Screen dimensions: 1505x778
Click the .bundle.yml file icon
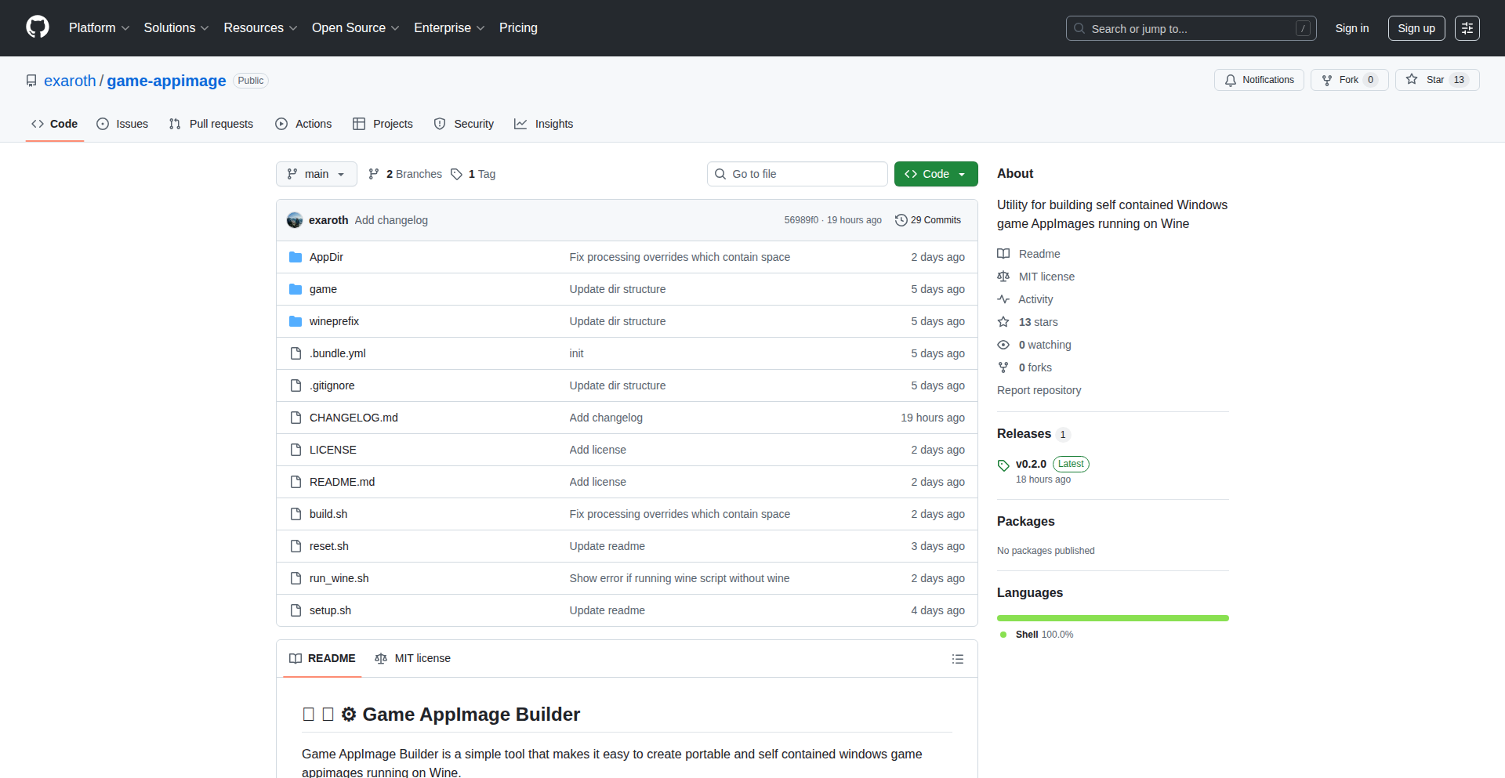tap(296, 353)
